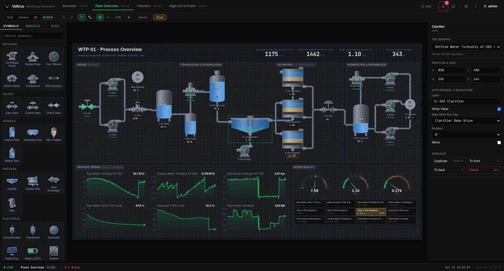504x271 pixels.
Task: Choose the Generator symbol
Action: tap(54, 232)
